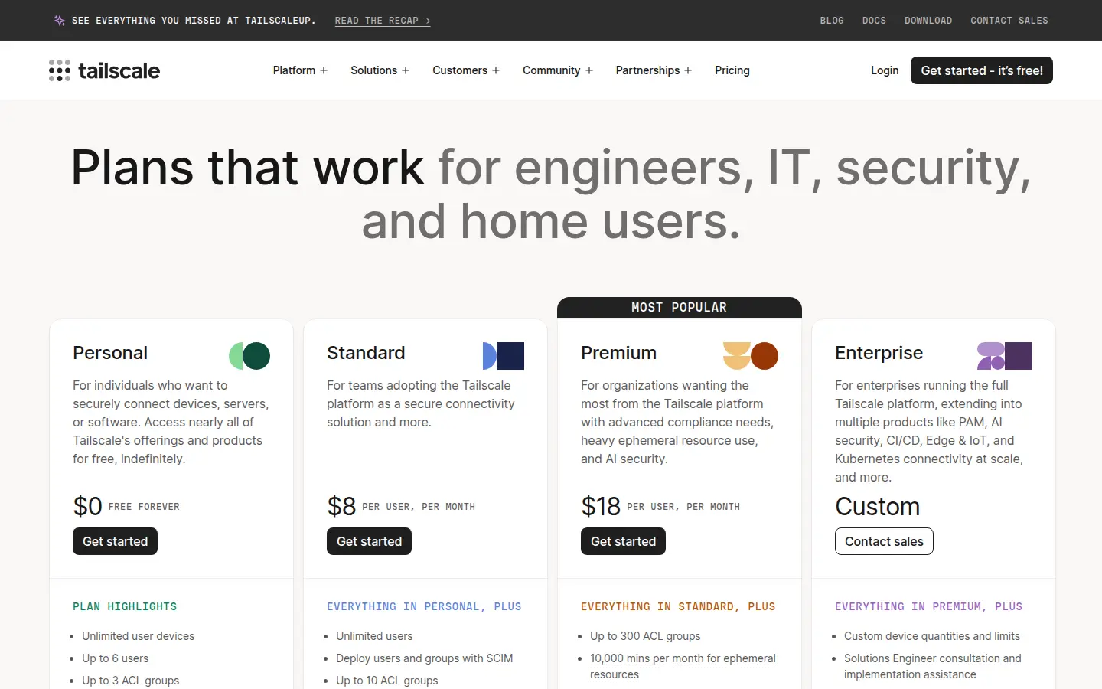This screenshot has height=689, width=1102.
Task: Click Get started on Personal plan
Action: (115, 541)
